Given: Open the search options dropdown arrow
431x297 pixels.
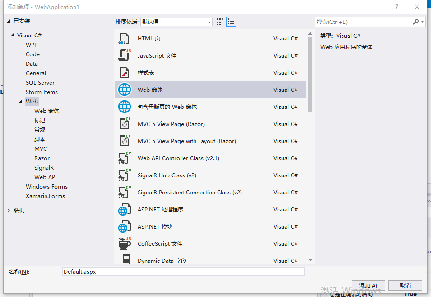Looking at the screenshot, I should point(422,22).
